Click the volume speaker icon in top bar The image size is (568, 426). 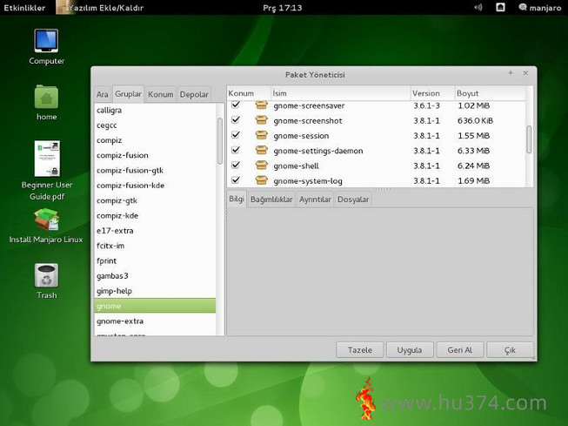(478, 7)
